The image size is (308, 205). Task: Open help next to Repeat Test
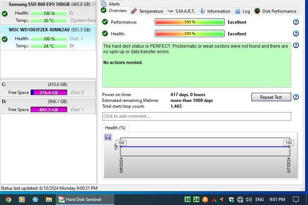coord(296,97)
